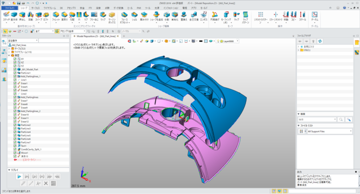Image resolution: width=360 pixels, height=194 pixels.
Task: Click the ラップ (Wrap) tool
Action: click(x=236, y=16)
